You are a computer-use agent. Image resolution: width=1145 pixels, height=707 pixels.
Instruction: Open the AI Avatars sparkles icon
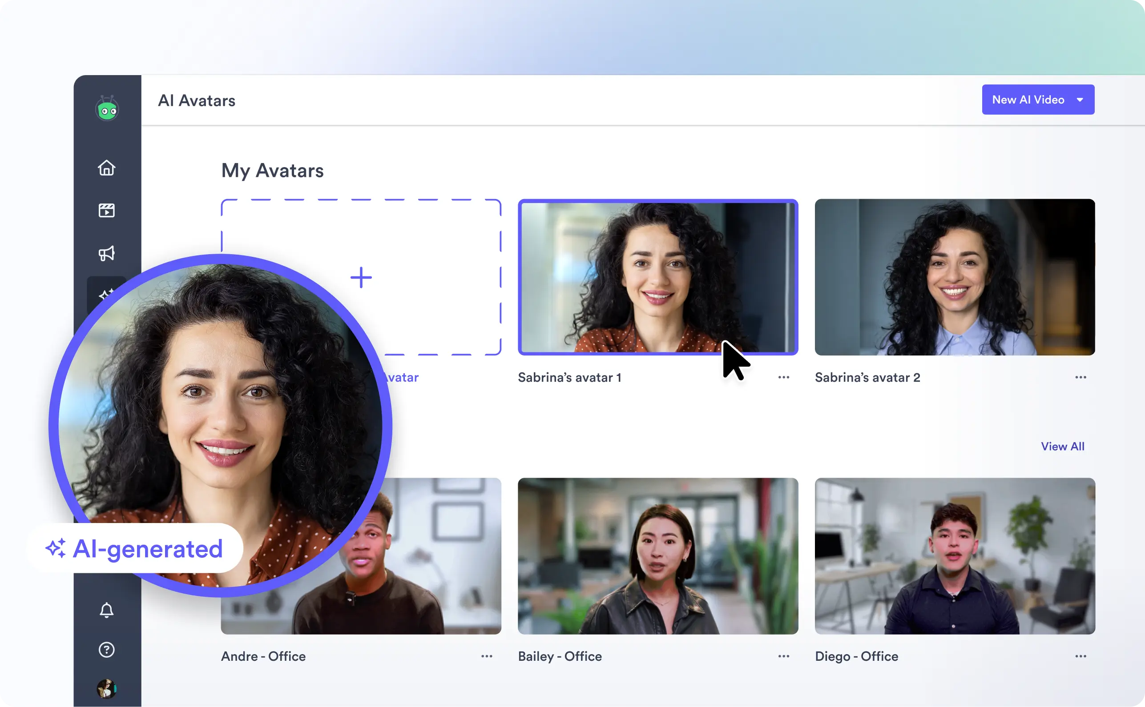[x=105, y=295]
